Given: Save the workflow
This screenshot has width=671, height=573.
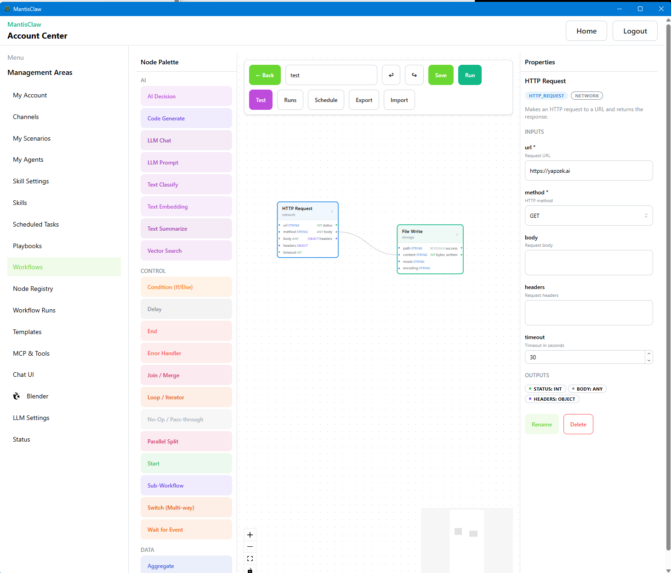Looking at the screenshot, I should [x=441, y=75].
